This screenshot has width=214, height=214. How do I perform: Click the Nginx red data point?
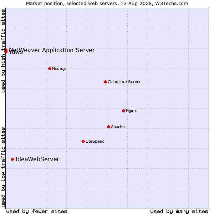(x=123, y=111)
